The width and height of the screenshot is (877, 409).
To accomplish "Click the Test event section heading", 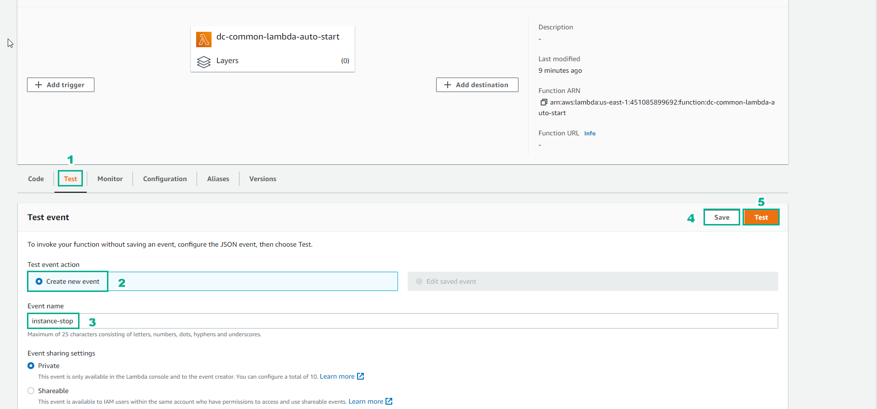I will pyautogui.click(x=48, y=217).
